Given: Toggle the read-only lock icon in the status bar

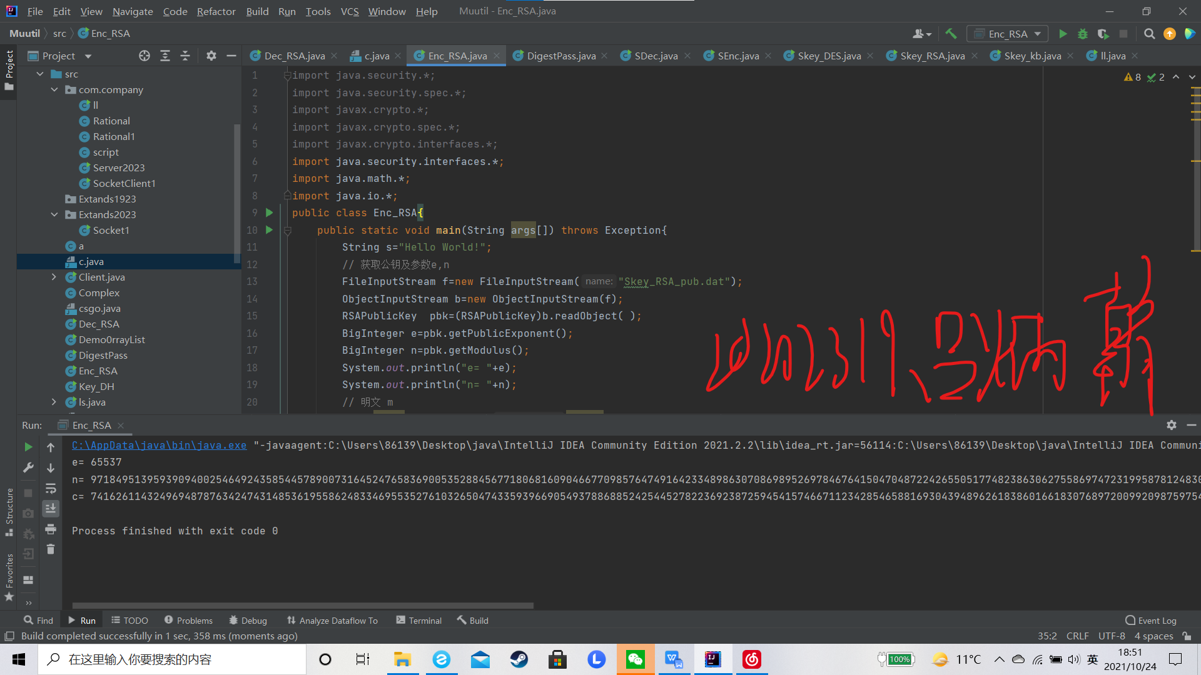Looking at the screenshot, I should click(1187, 636).
